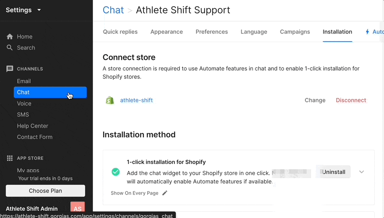Click the Search magnifier icon
The image size is (384, 218).
click(x=10, y=48)
